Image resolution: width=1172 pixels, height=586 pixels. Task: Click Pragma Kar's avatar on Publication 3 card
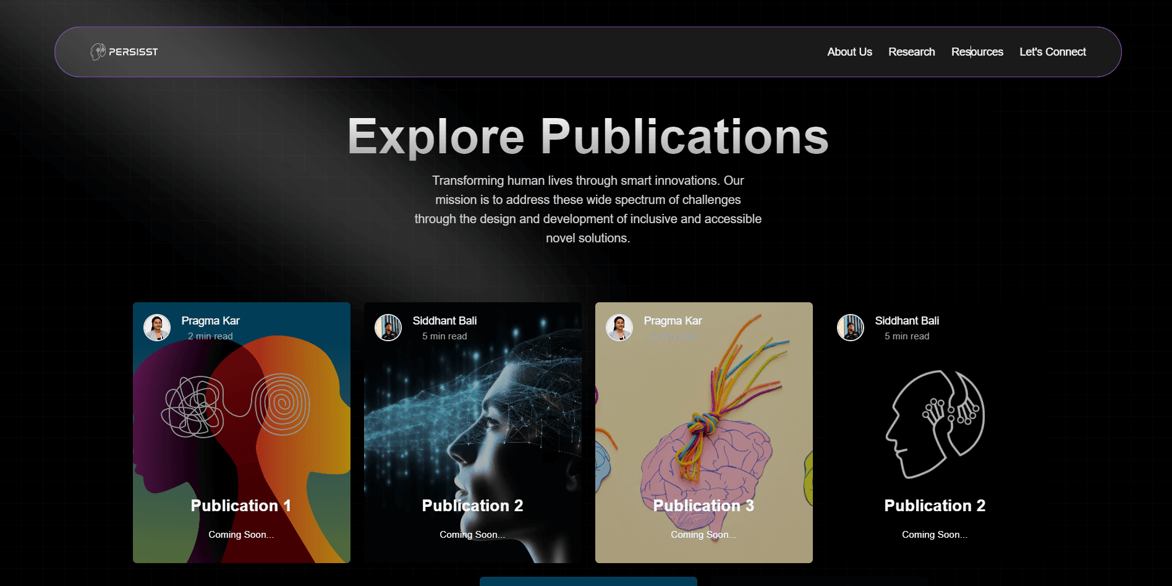tap(619, 328)
